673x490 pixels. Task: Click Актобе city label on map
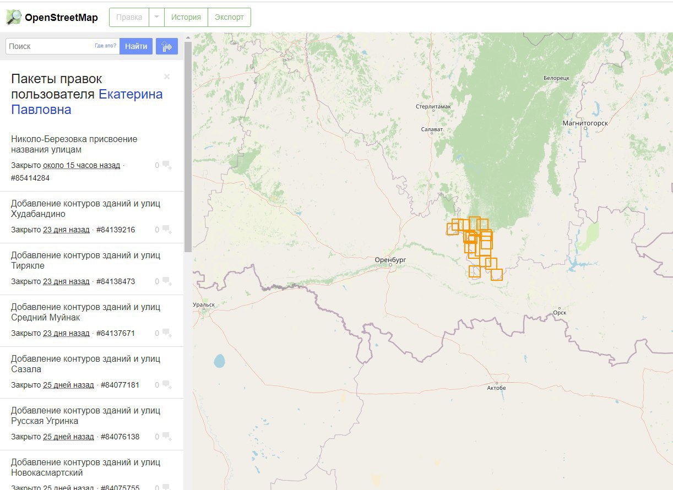tap(496, 388)
